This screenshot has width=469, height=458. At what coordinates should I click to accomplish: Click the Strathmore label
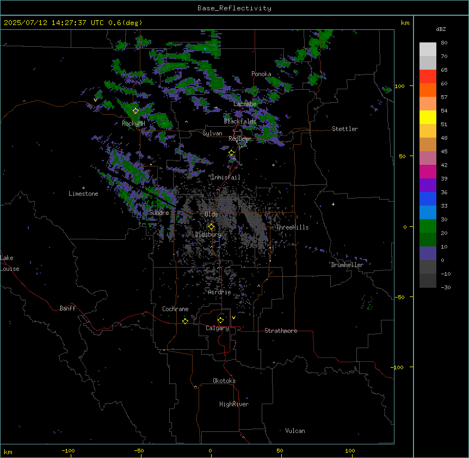[x=281, y=331]
